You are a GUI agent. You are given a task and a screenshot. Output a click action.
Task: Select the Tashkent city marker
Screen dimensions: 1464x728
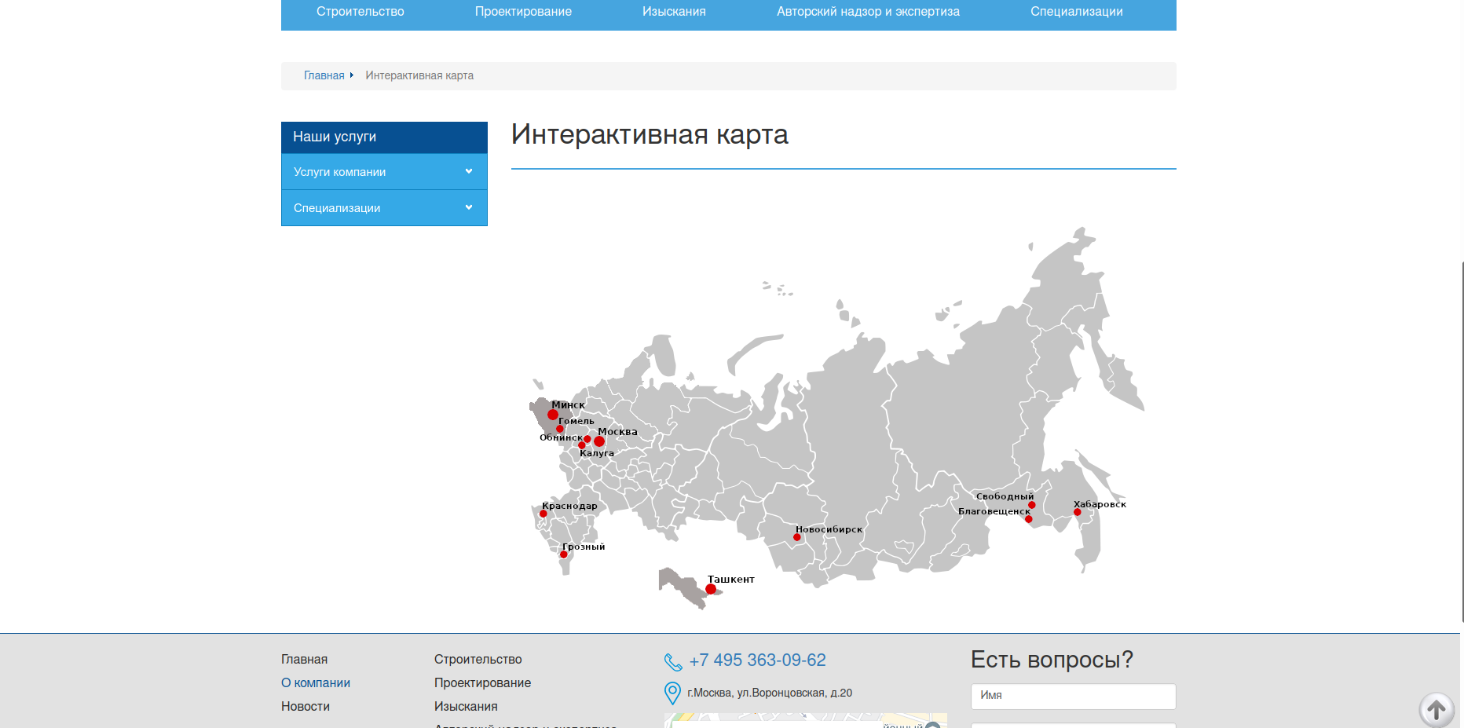click(711, 589)
